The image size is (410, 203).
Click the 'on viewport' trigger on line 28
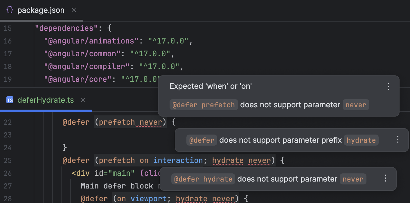[136, 198]
